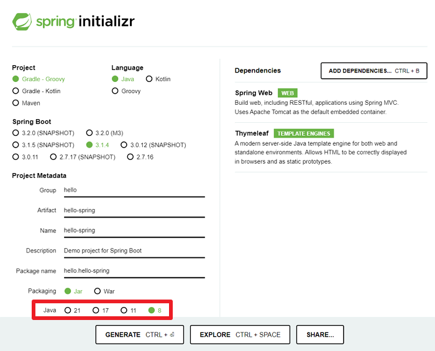Pick Java version 11
435x351 pixels.
pyautogui.click(x=129, y=310)
